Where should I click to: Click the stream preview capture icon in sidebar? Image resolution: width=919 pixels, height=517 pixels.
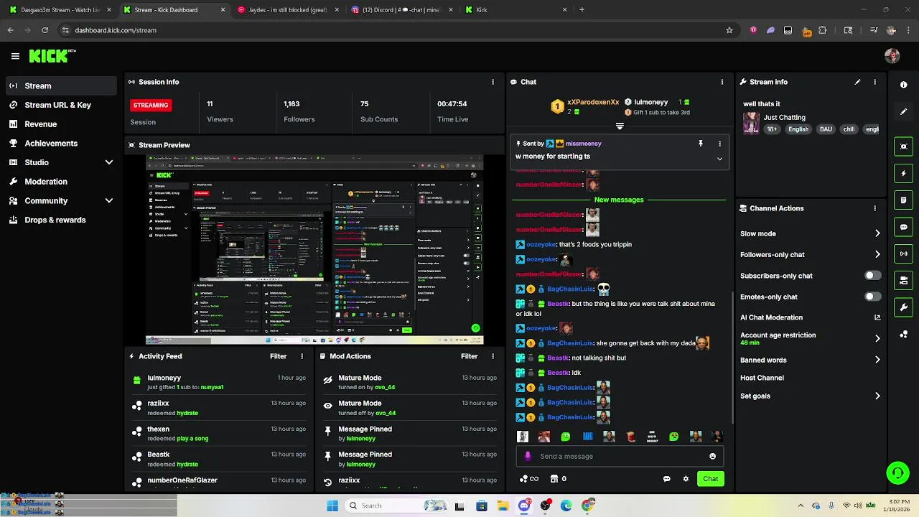[904, 146]
